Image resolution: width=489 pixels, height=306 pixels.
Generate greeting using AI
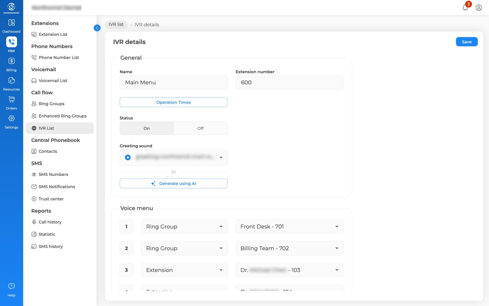[174, 183]
